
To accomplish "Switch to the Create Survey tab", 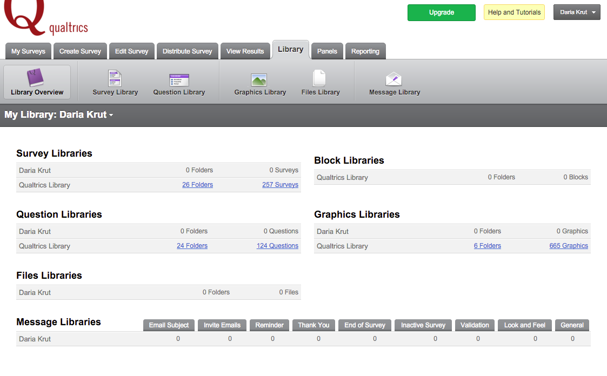I will 80,51.
